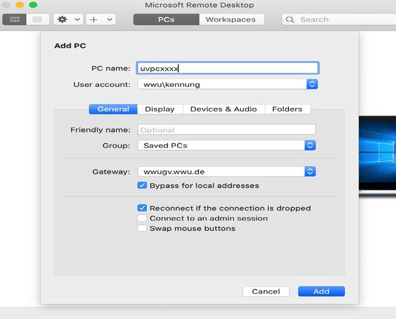Switch to list view icon
The image size is (396, 319).
coord(37,19)
